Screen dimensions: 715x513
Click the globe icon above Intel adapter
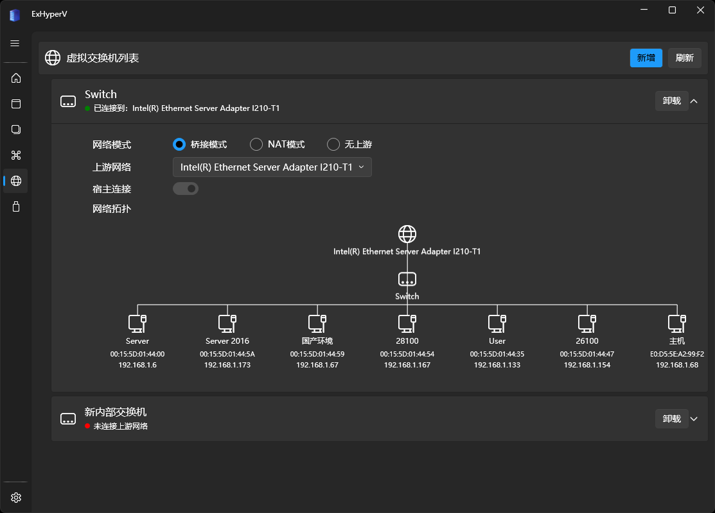pos(407,234)
